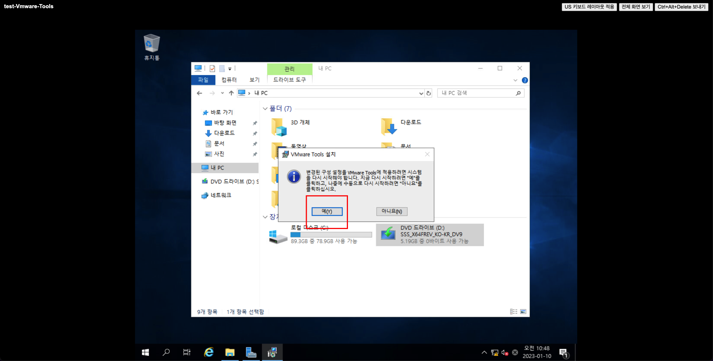Image resolution: width=713 pixels, height=361 pixels.
Task: Expand the ribbon with the chevron
Action: (515, 80)
